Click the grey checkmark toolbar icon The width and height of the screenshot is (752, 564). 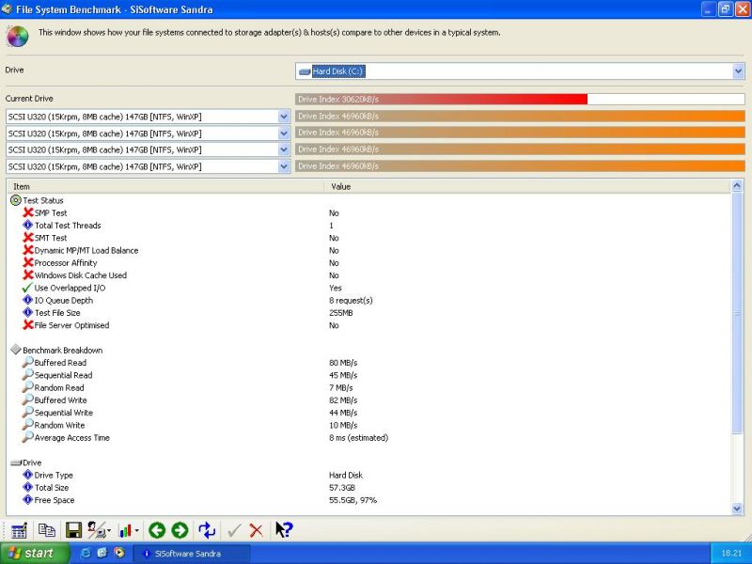tap(234, 530)
